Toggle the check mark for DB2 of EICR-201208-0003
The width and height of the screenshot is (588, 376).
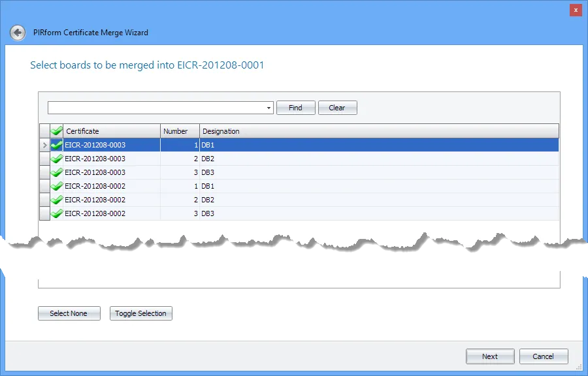[x=56, y=159]
